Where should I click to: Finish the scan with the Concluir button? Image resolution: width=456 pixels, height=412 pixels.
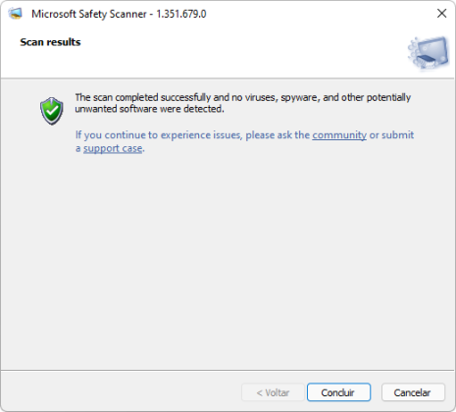click(x=338, y=392)
